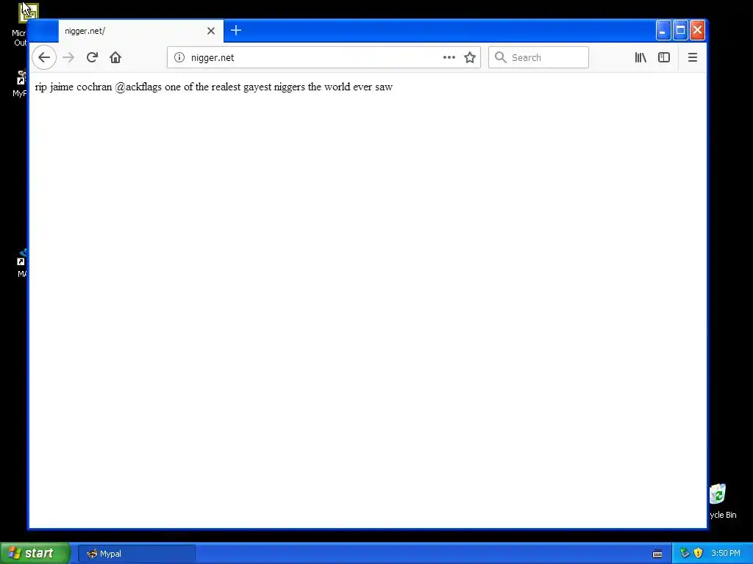This screenshot has height=564, width=753.
Task: Minimize the browser window
Action: click(663, 31)
